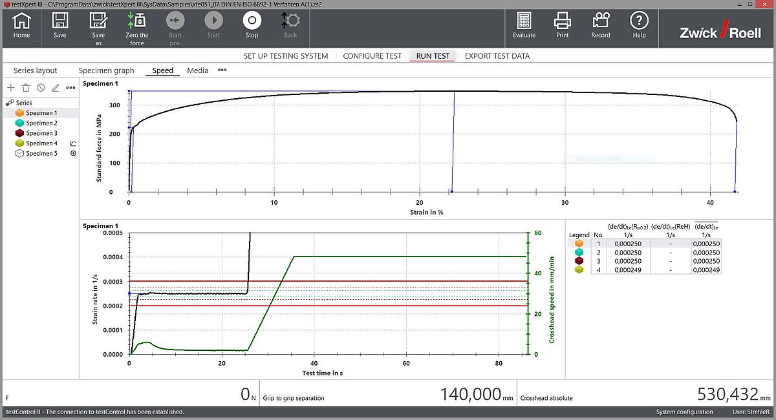Deactivate specimen with the prohibited icon
The width and height of the screenshot is (776, 420).
tap(41, 87)
